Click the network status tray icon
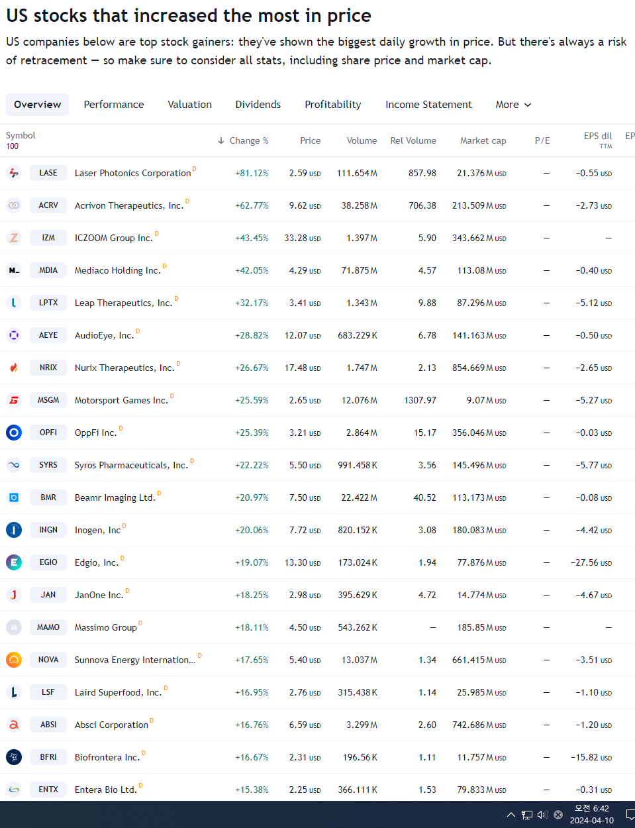 [x=527, y=815]
